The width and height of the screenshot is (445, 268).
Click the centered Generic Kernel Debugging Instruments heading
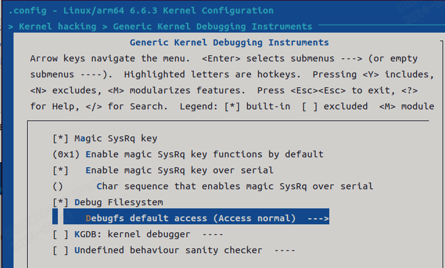[229, 42]
